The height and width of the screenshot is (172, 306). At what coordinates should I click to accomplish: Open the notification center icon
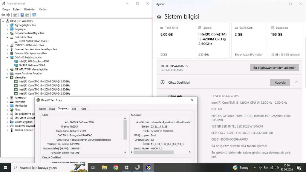pos(299,168)
